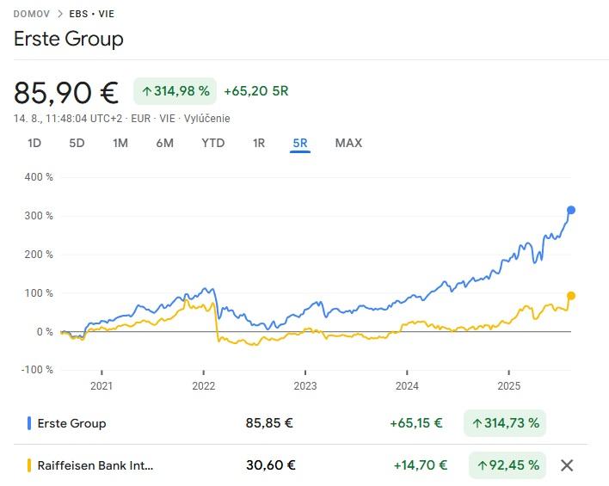Select the MAX time range
This screenshot has height=486, width=609.
(x=348, y=143)
